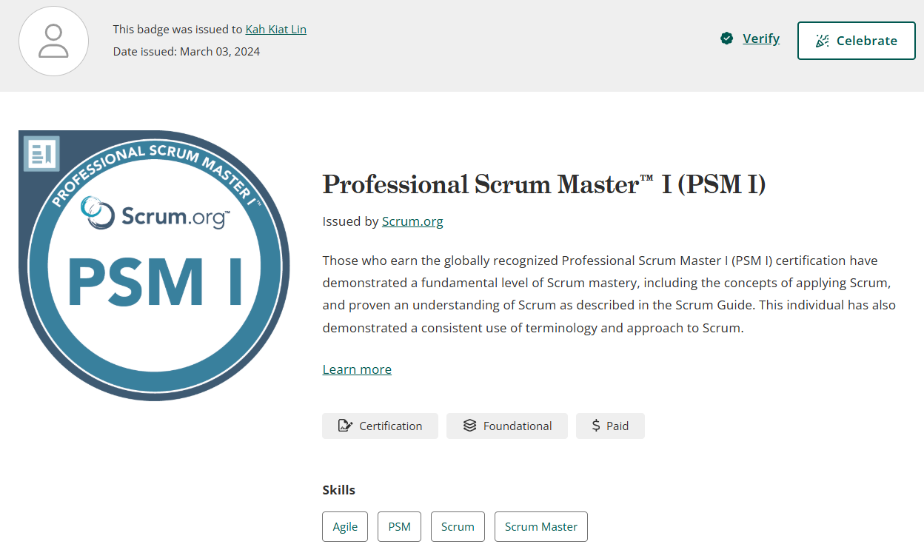The width and height of the screenshot is (924, 547).
Task: Click the Foundational tag's layers icon
Action: click(469, 426)
